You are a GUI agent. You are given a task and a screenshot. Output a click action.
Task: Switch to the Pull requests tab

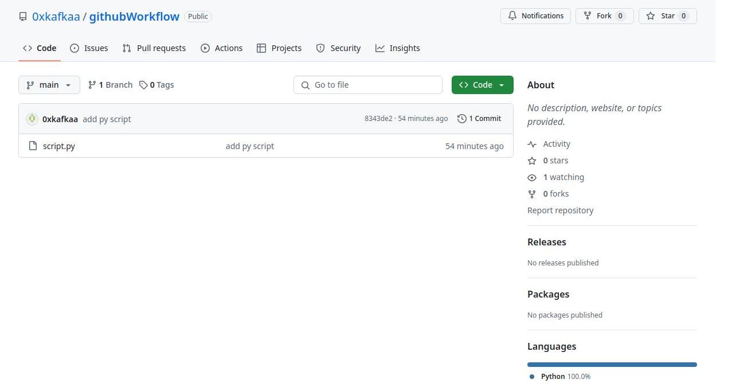pyautogui.click(x=161, y=48)
